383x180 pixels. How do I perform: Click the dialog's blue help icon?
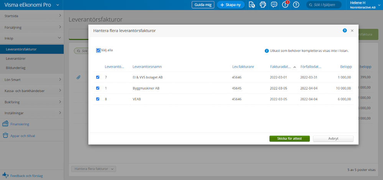click(345, 30)
